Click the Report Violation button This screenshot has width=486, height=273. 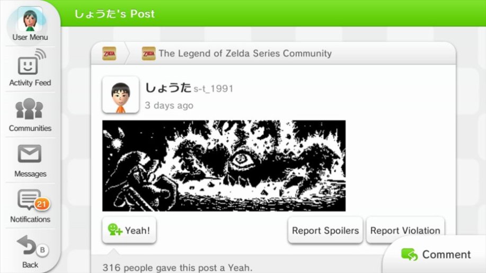pyautogui.click(x=405, y=230)
